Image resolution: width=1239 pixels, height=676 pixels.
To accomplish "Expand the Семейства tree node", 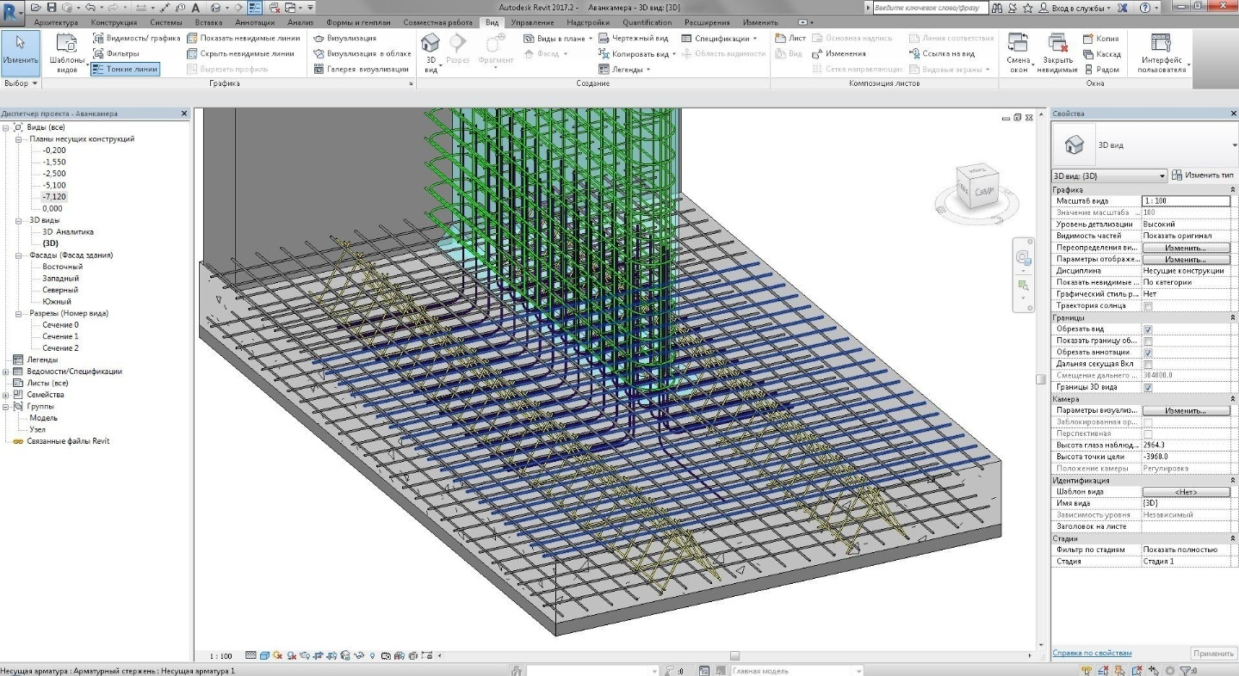I will [x=7, y=395].
